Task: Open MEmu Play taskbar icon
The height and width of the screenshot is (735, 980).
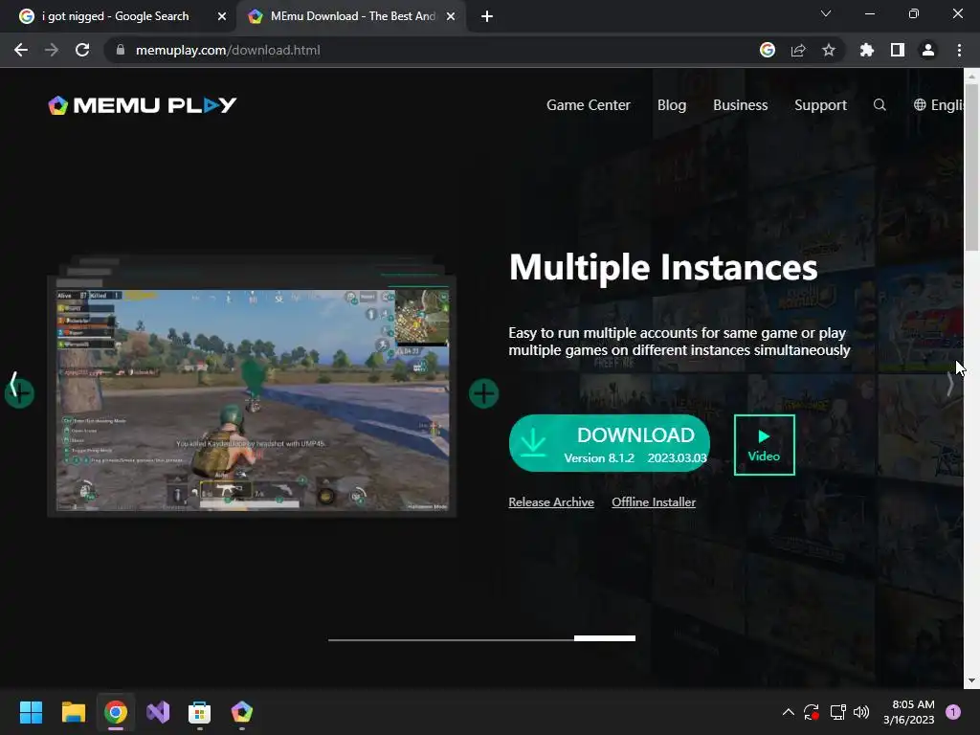Action: pos(242,712)
